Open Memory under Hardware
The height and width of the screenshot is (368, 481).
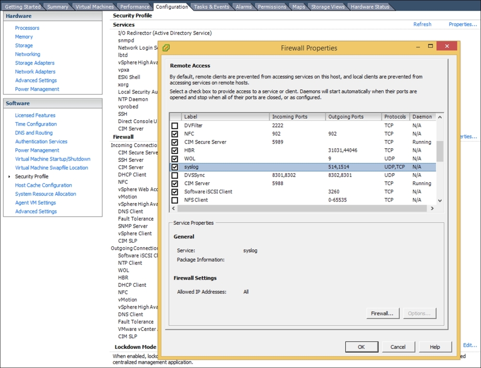pos(24,37)
